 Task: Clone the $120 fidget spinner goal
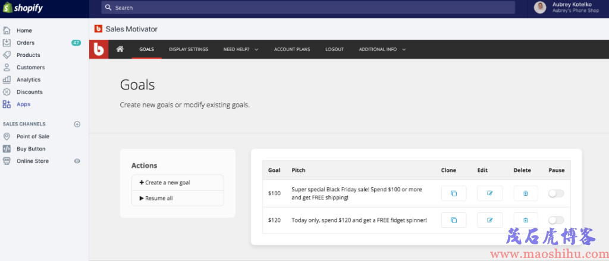(x=454, y=220)
